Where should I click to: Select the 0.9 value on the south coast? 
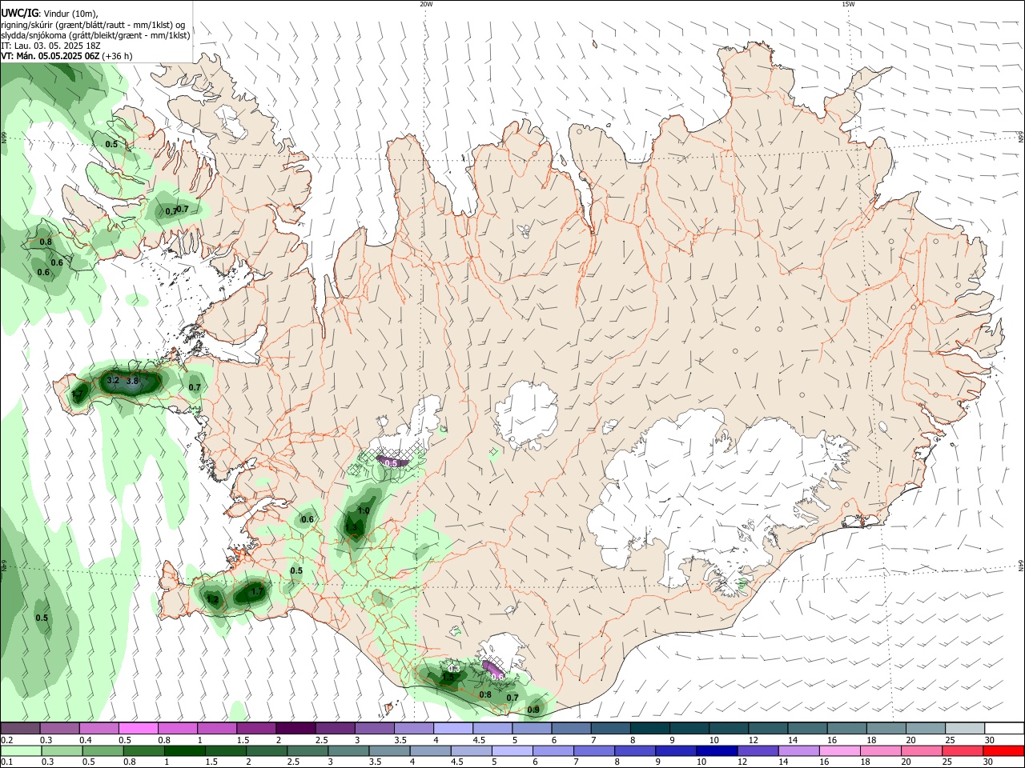pyautogui.click(x=533, y=710)
